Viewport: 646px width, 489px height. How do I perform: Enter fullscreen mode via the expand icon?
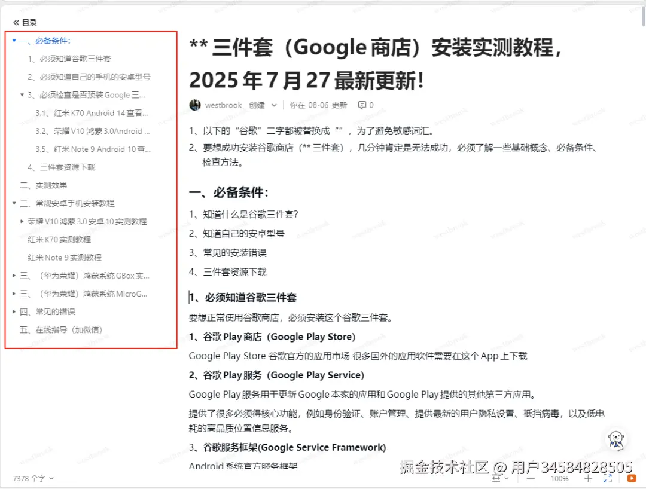[x=608, y=478]
